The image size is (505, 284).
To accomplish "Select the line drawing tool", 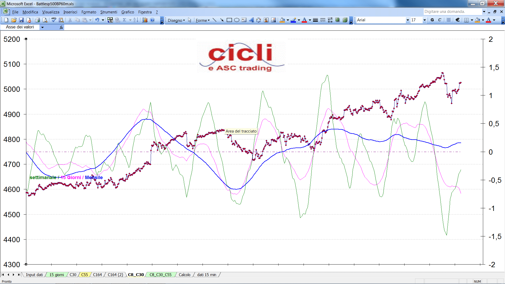I will (214, 20).
